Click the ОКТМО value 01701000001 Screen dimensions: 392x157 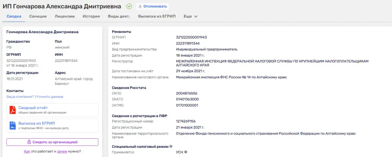tap(187, 105)
